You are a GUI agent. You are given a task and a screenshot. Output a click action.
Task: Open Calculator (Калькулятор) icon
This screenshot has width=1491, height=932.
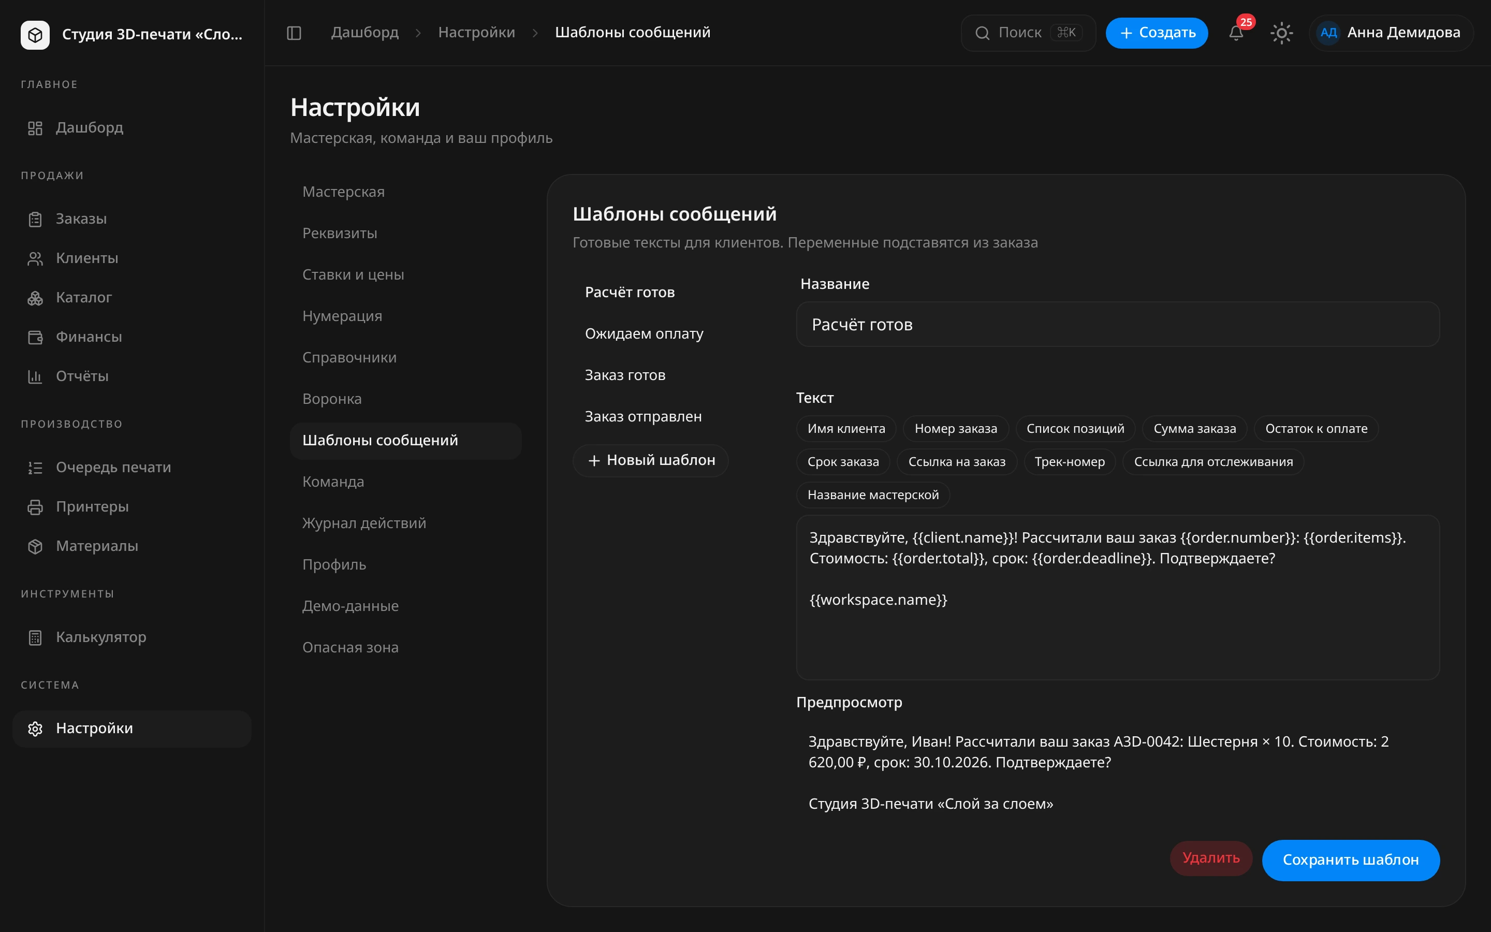[35, 637]
